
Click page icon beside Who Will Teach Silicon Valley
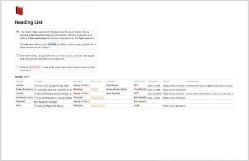[35, 94]
